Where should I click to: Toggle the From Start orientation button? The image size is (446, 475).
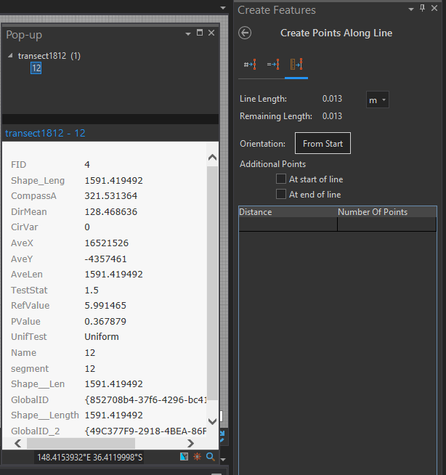coord(323,143)
